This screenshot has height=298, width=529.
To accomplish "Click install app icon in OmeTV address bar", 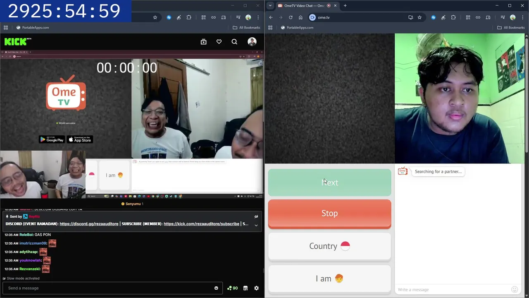I will (410, 17).
